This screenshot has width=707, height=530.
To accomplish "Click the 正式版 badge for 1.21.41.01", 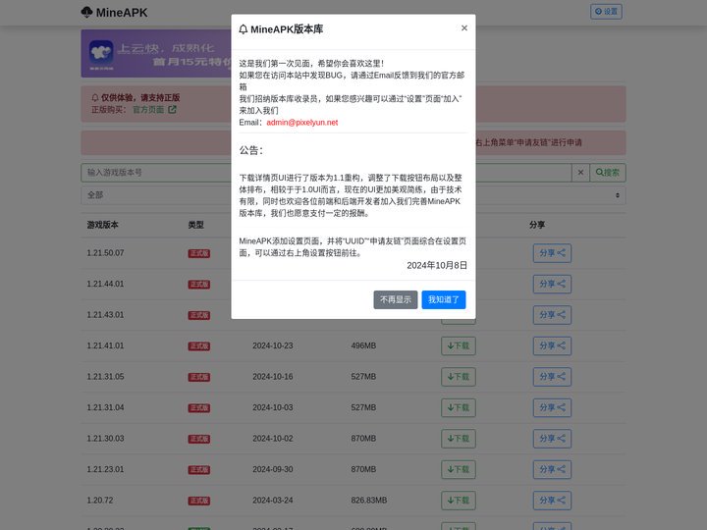I will (198, 346).
